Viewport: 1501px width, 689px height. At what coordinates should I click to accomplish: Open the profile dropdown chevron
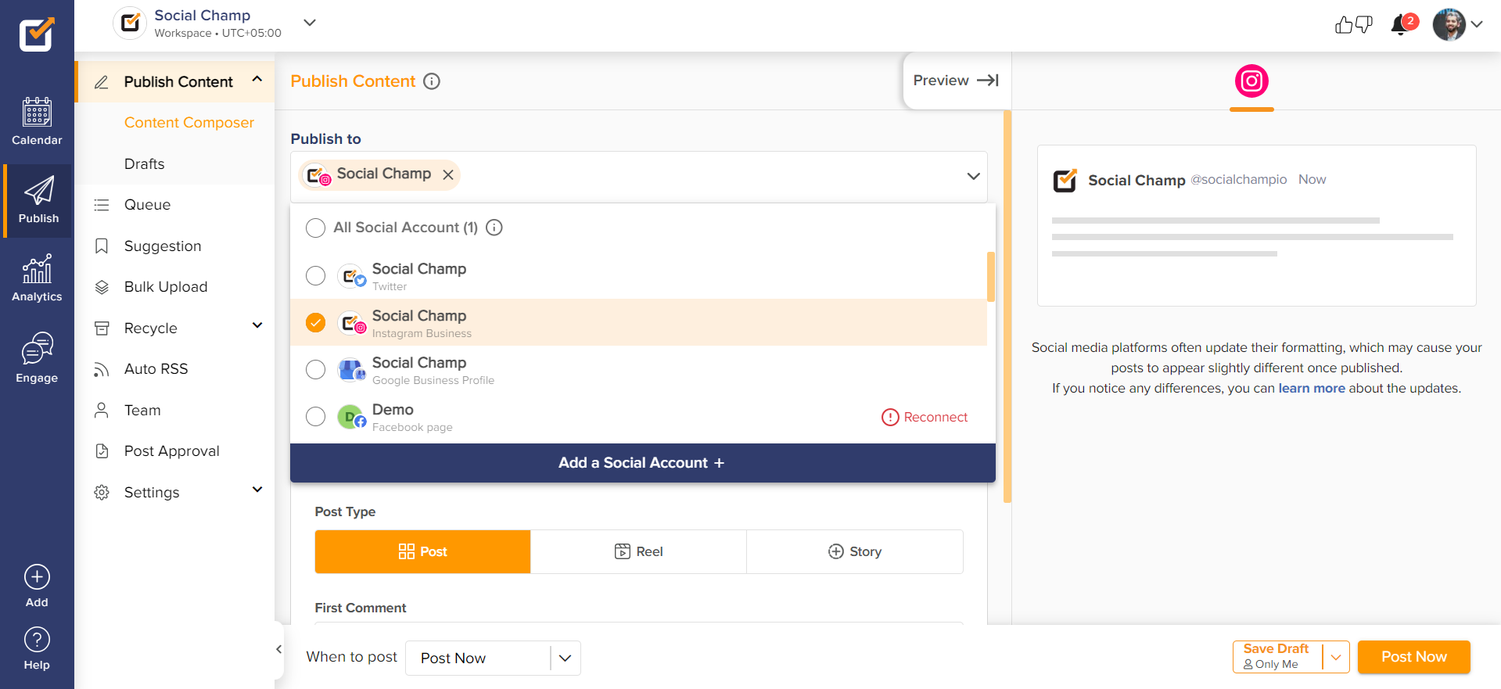click(1477, 24)
